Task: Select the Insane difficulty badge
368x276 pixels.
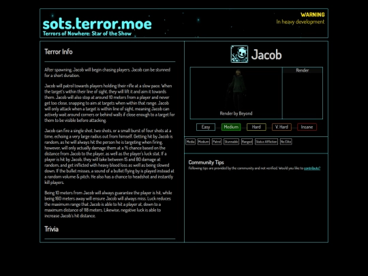Action: click(307, 127)
